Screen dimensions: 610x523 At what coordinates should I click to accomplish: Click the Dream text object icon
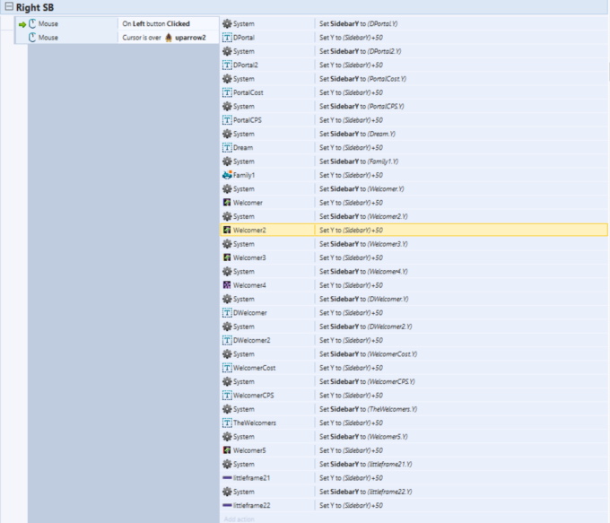pyautogui.click(x=227, y=147)
